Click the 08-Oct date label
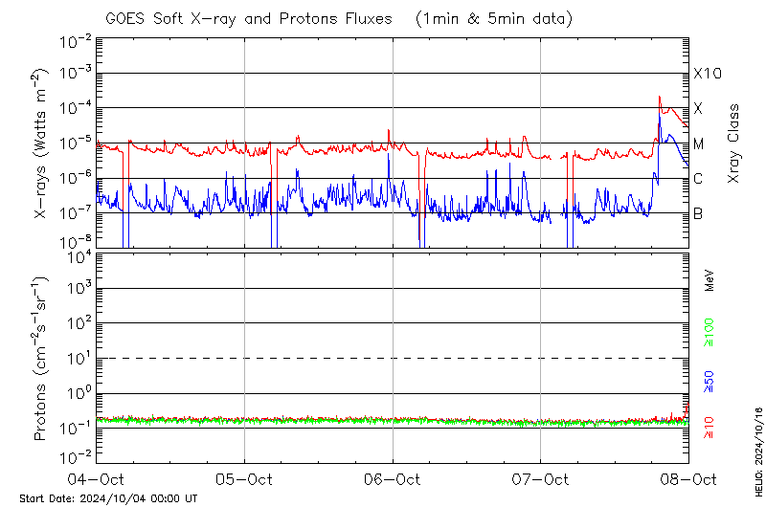 pyautogui.click(x=688, y=479)
